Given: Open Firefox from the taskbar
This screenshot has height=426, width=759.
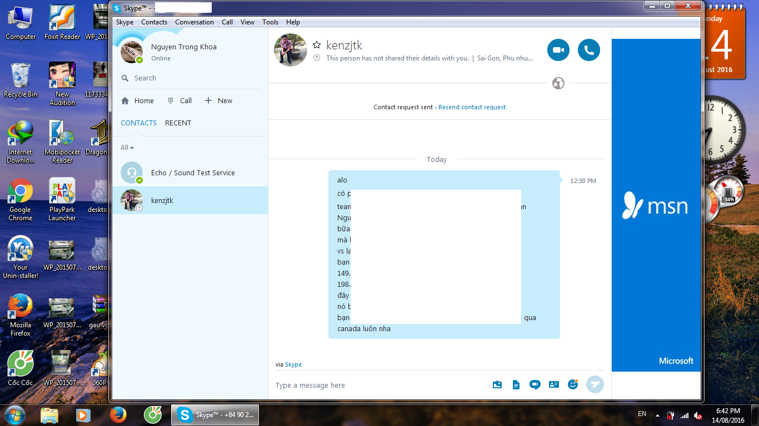Looking at the screenshot, I should tap(118, 415).
